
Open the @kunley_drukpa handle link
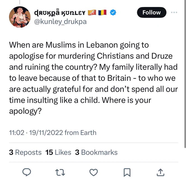click(60, 22)
